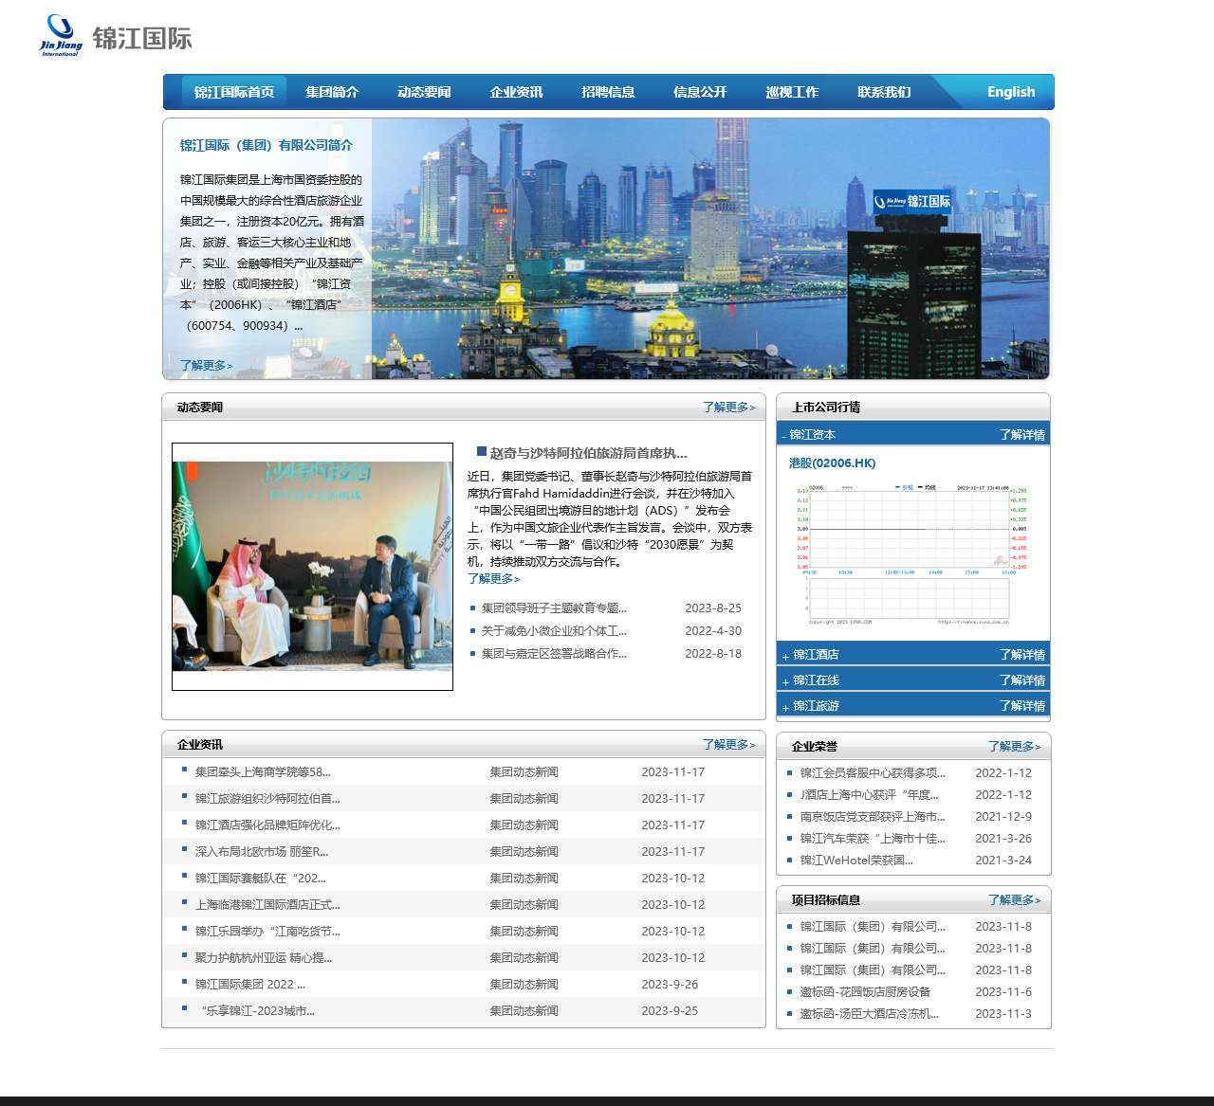Open the 巡视工作 nav item
Image resolution: width=1214 pixels, height=1106 pixels.
coord(792,92)
